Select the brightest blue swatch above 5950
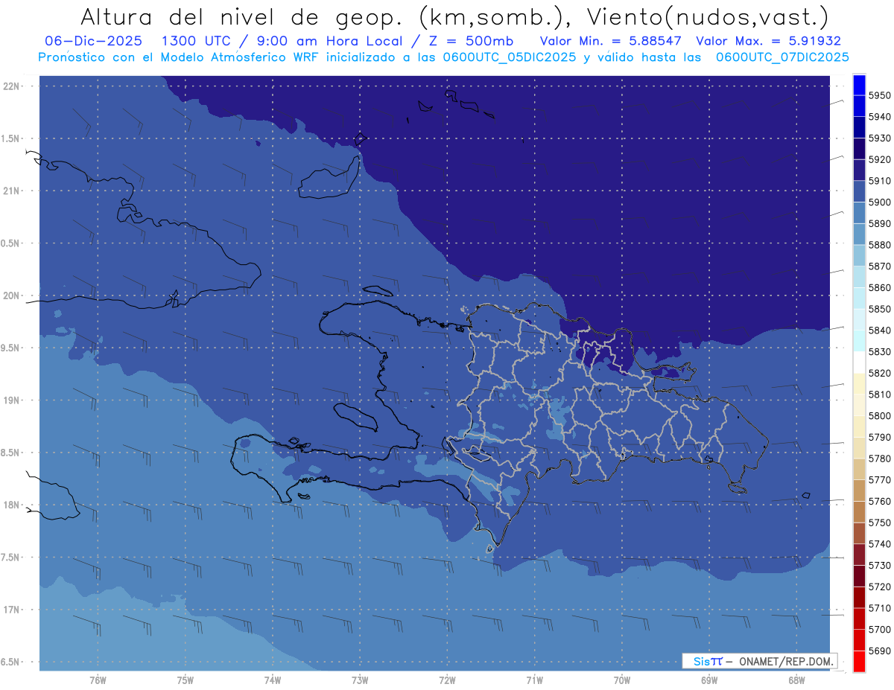 [858, 85]
